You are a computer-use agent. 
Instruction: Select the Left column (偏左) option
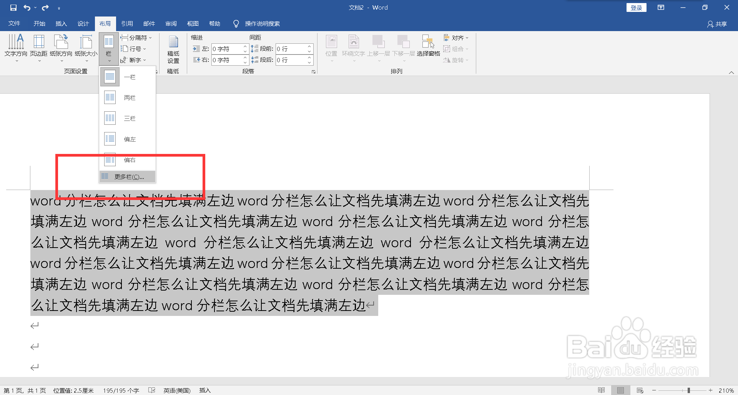click(127, 139)
